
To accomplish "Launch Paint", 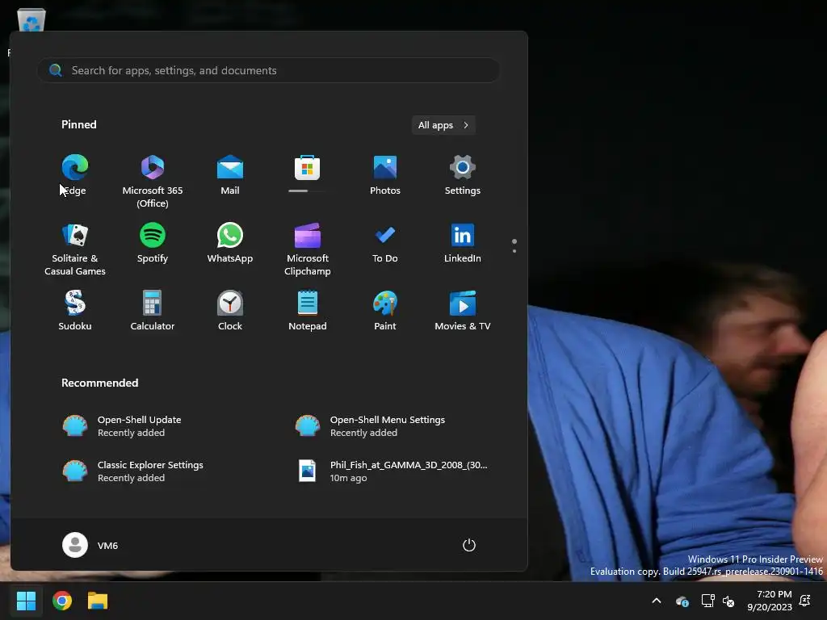I will point(385,311).
